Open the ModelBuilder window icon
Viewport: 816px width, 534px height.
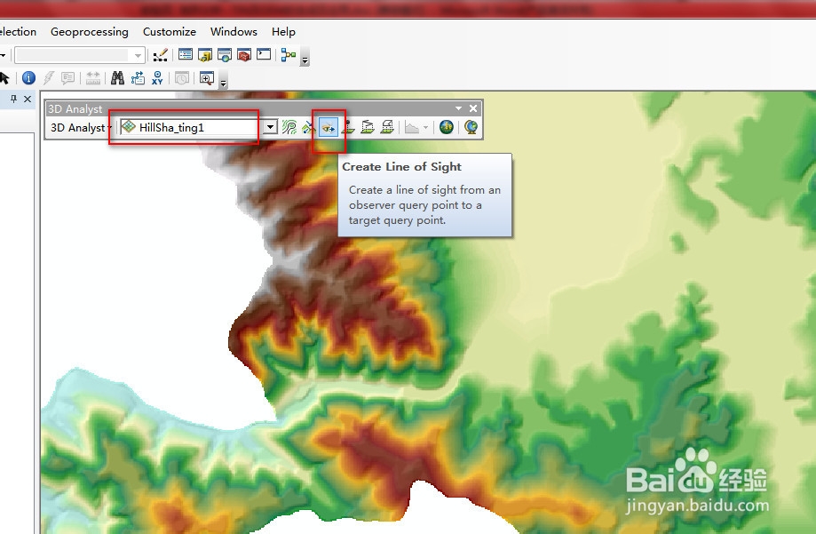[289, 55]
